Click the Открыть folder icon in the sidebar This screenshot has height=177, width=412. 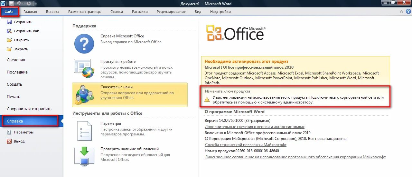coord(9,40)
